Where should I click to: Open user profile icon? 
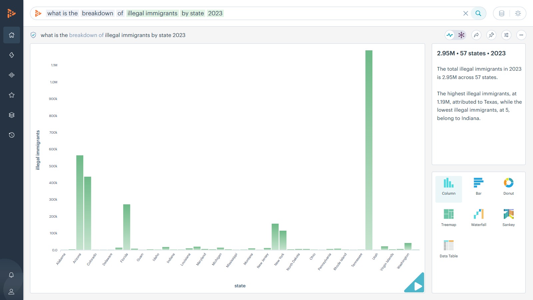click(11, 292)
